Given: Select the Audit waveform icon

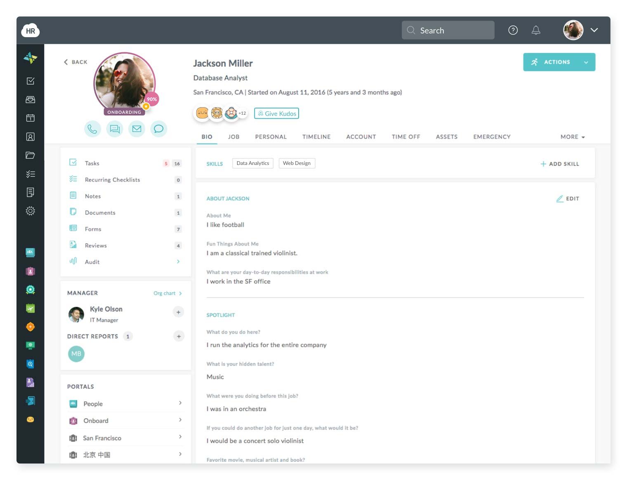Looking at the screenshot, I should point(73,261).
